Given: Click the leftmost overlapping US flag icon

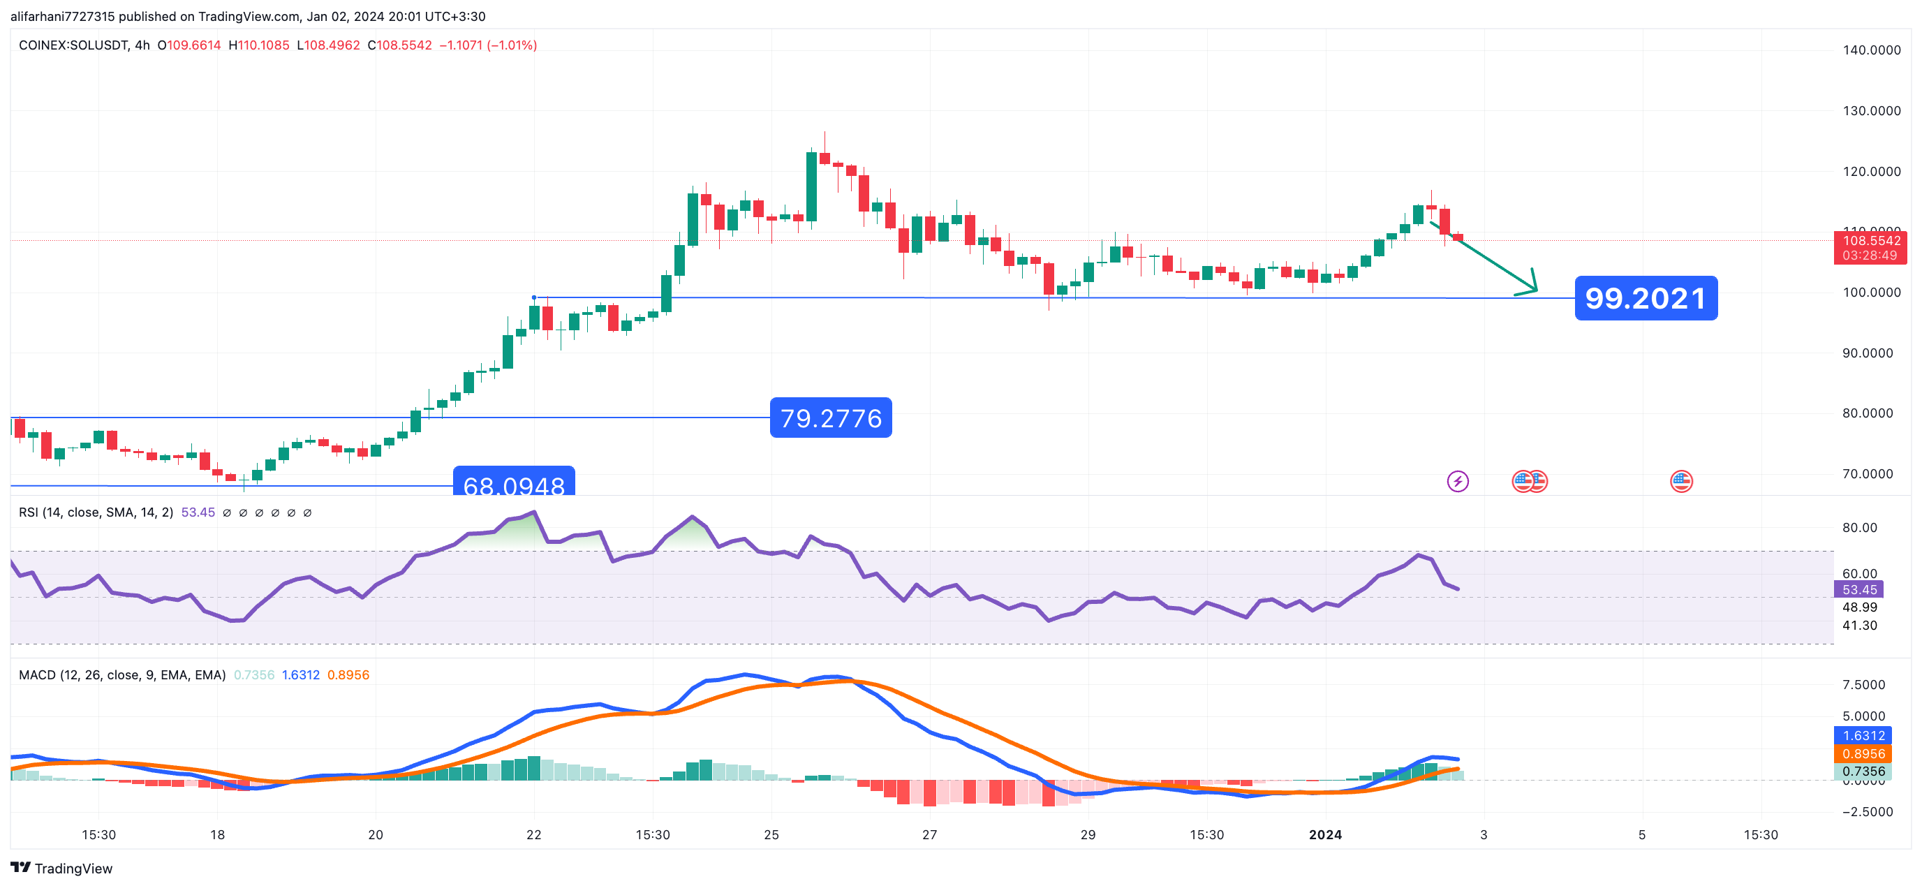Looking at the screenshot, I should pyautogui.click(x=1521, y=482).
